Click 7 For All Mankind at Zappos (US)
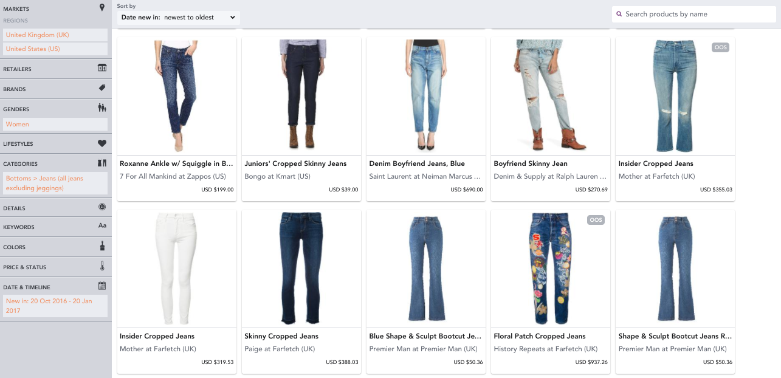Viewport: 781px width, 378px height. (x=173, y=176)
